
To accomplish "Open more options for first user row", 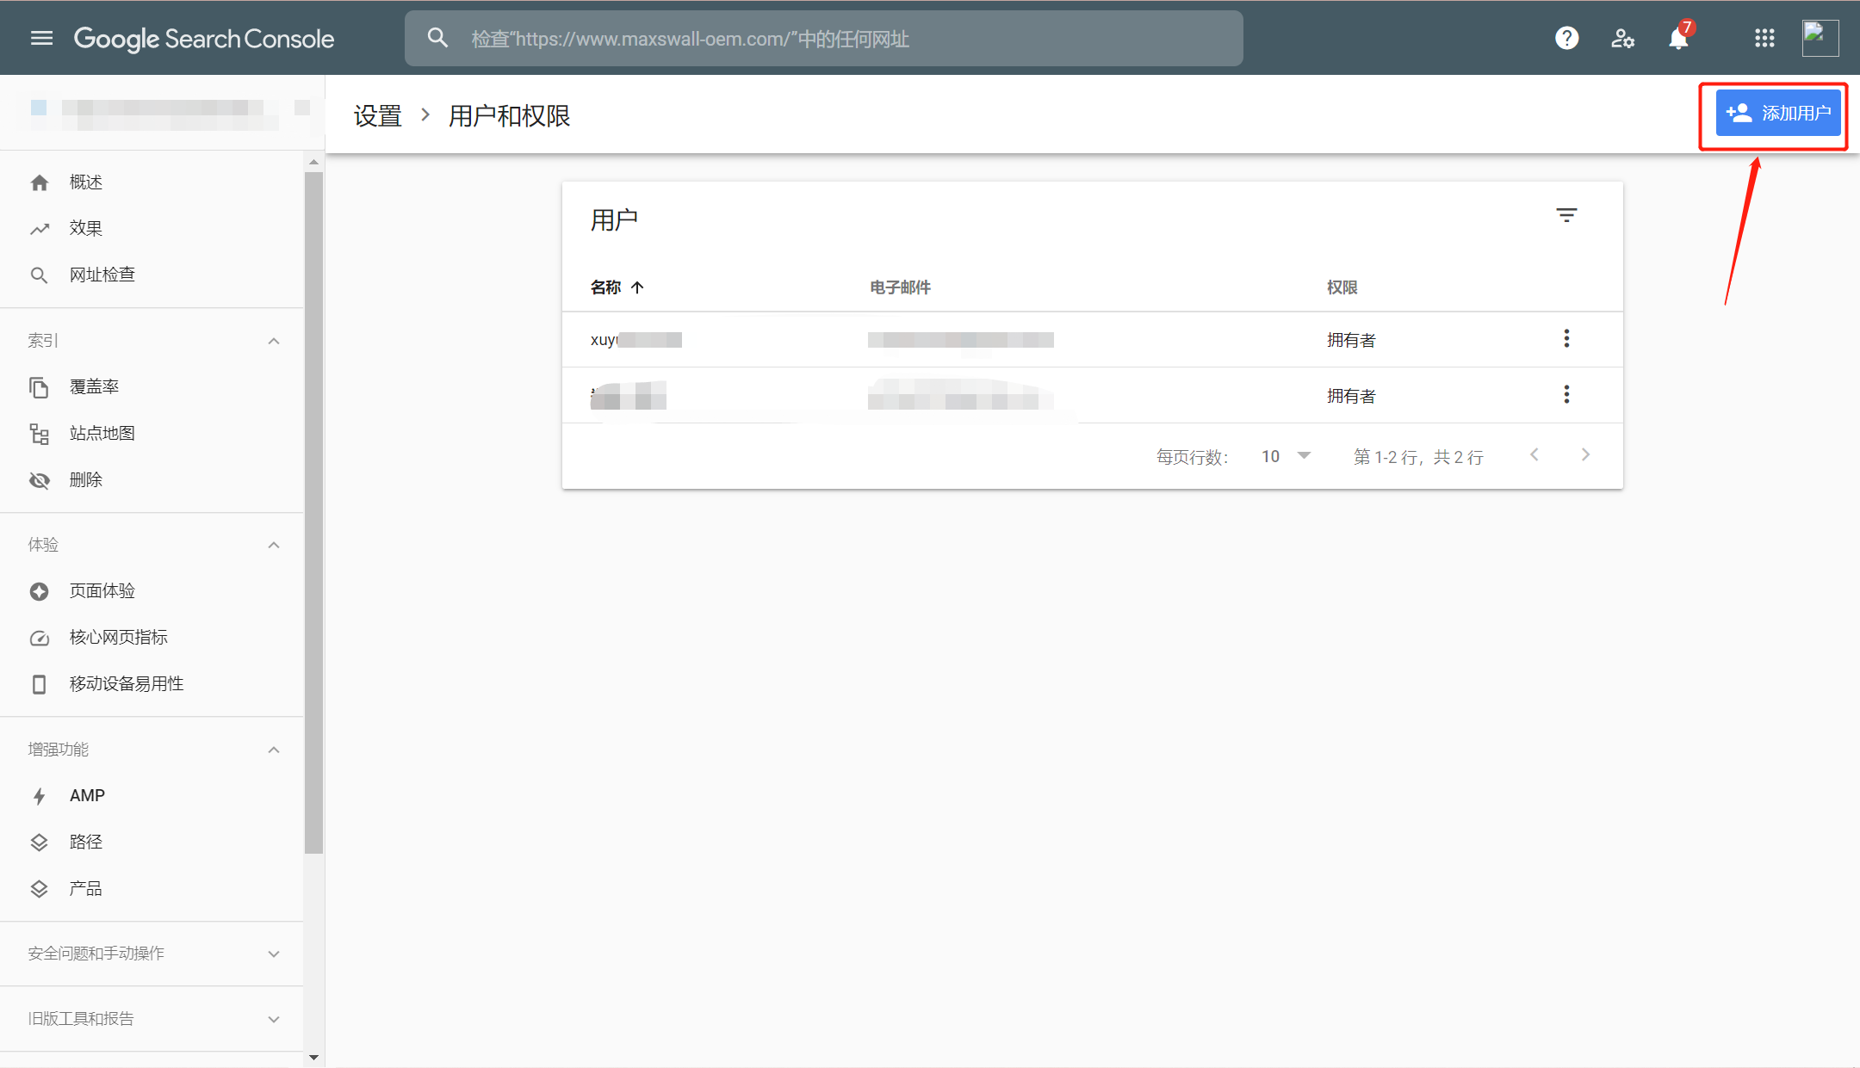I will pos(1566,338).
